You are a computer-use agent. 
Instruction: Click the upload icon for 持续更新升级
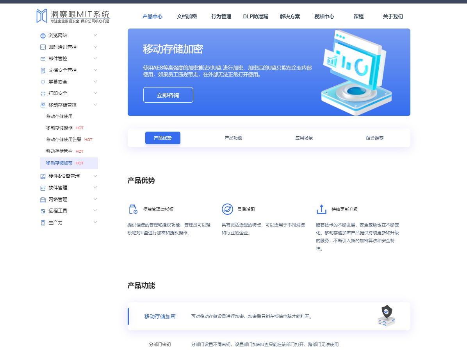point(321,209)
